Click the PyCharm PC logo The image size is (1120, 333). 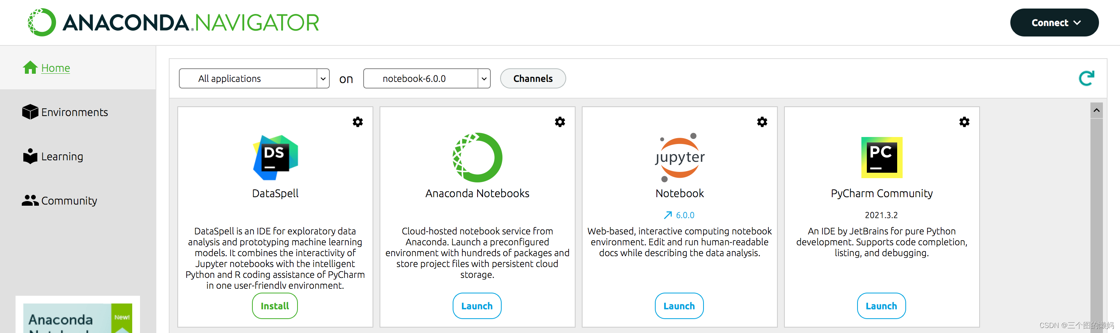(882, 157)
